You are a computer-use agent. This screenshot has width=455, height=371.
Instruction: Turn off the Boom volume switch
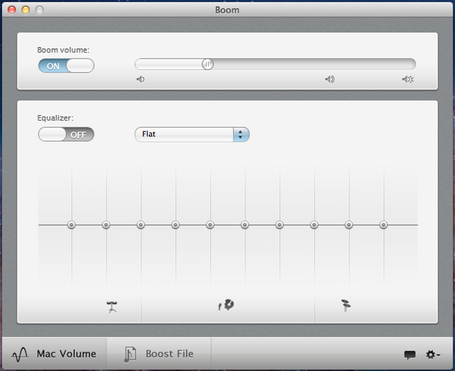(66, 66)
